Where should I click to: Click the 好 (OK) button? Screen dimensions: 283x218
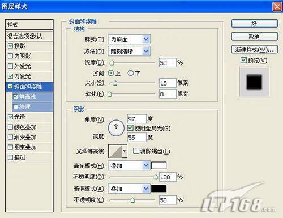click(x=255, y=24)
